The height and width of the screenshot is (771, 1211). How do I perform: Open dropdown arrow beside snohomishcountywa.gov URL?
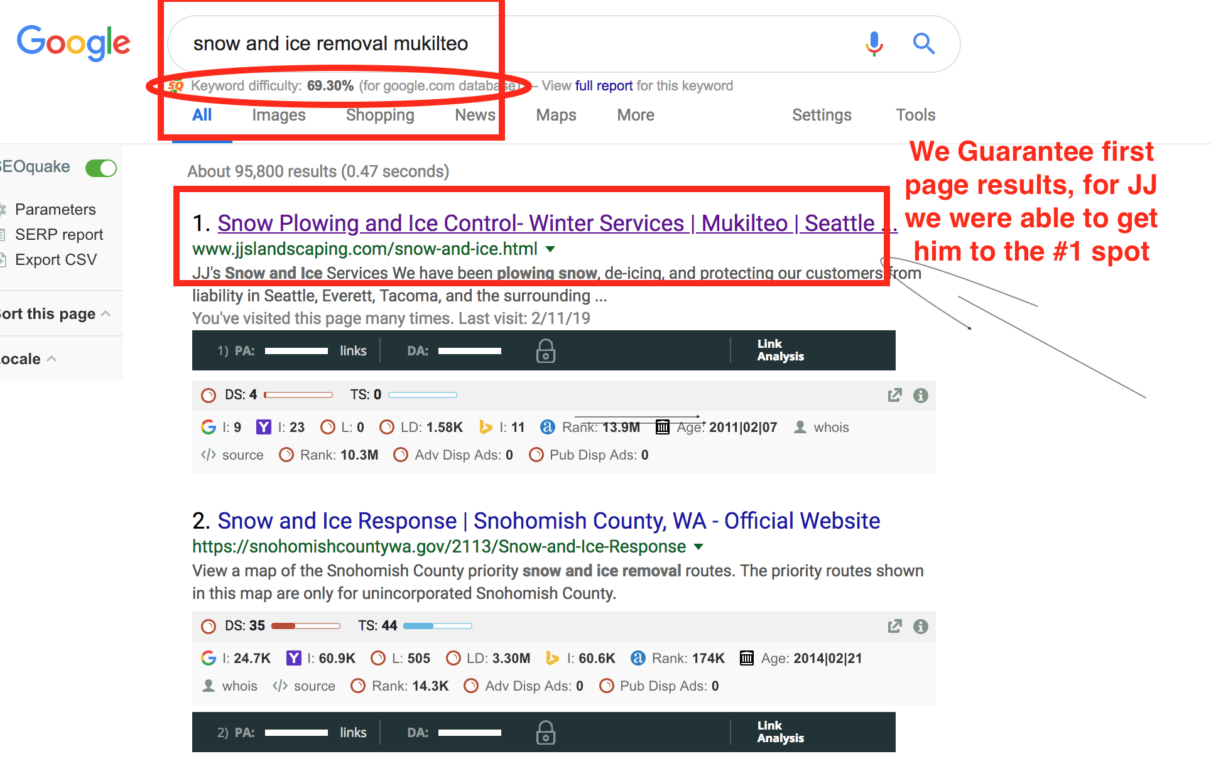coord(698,547)
